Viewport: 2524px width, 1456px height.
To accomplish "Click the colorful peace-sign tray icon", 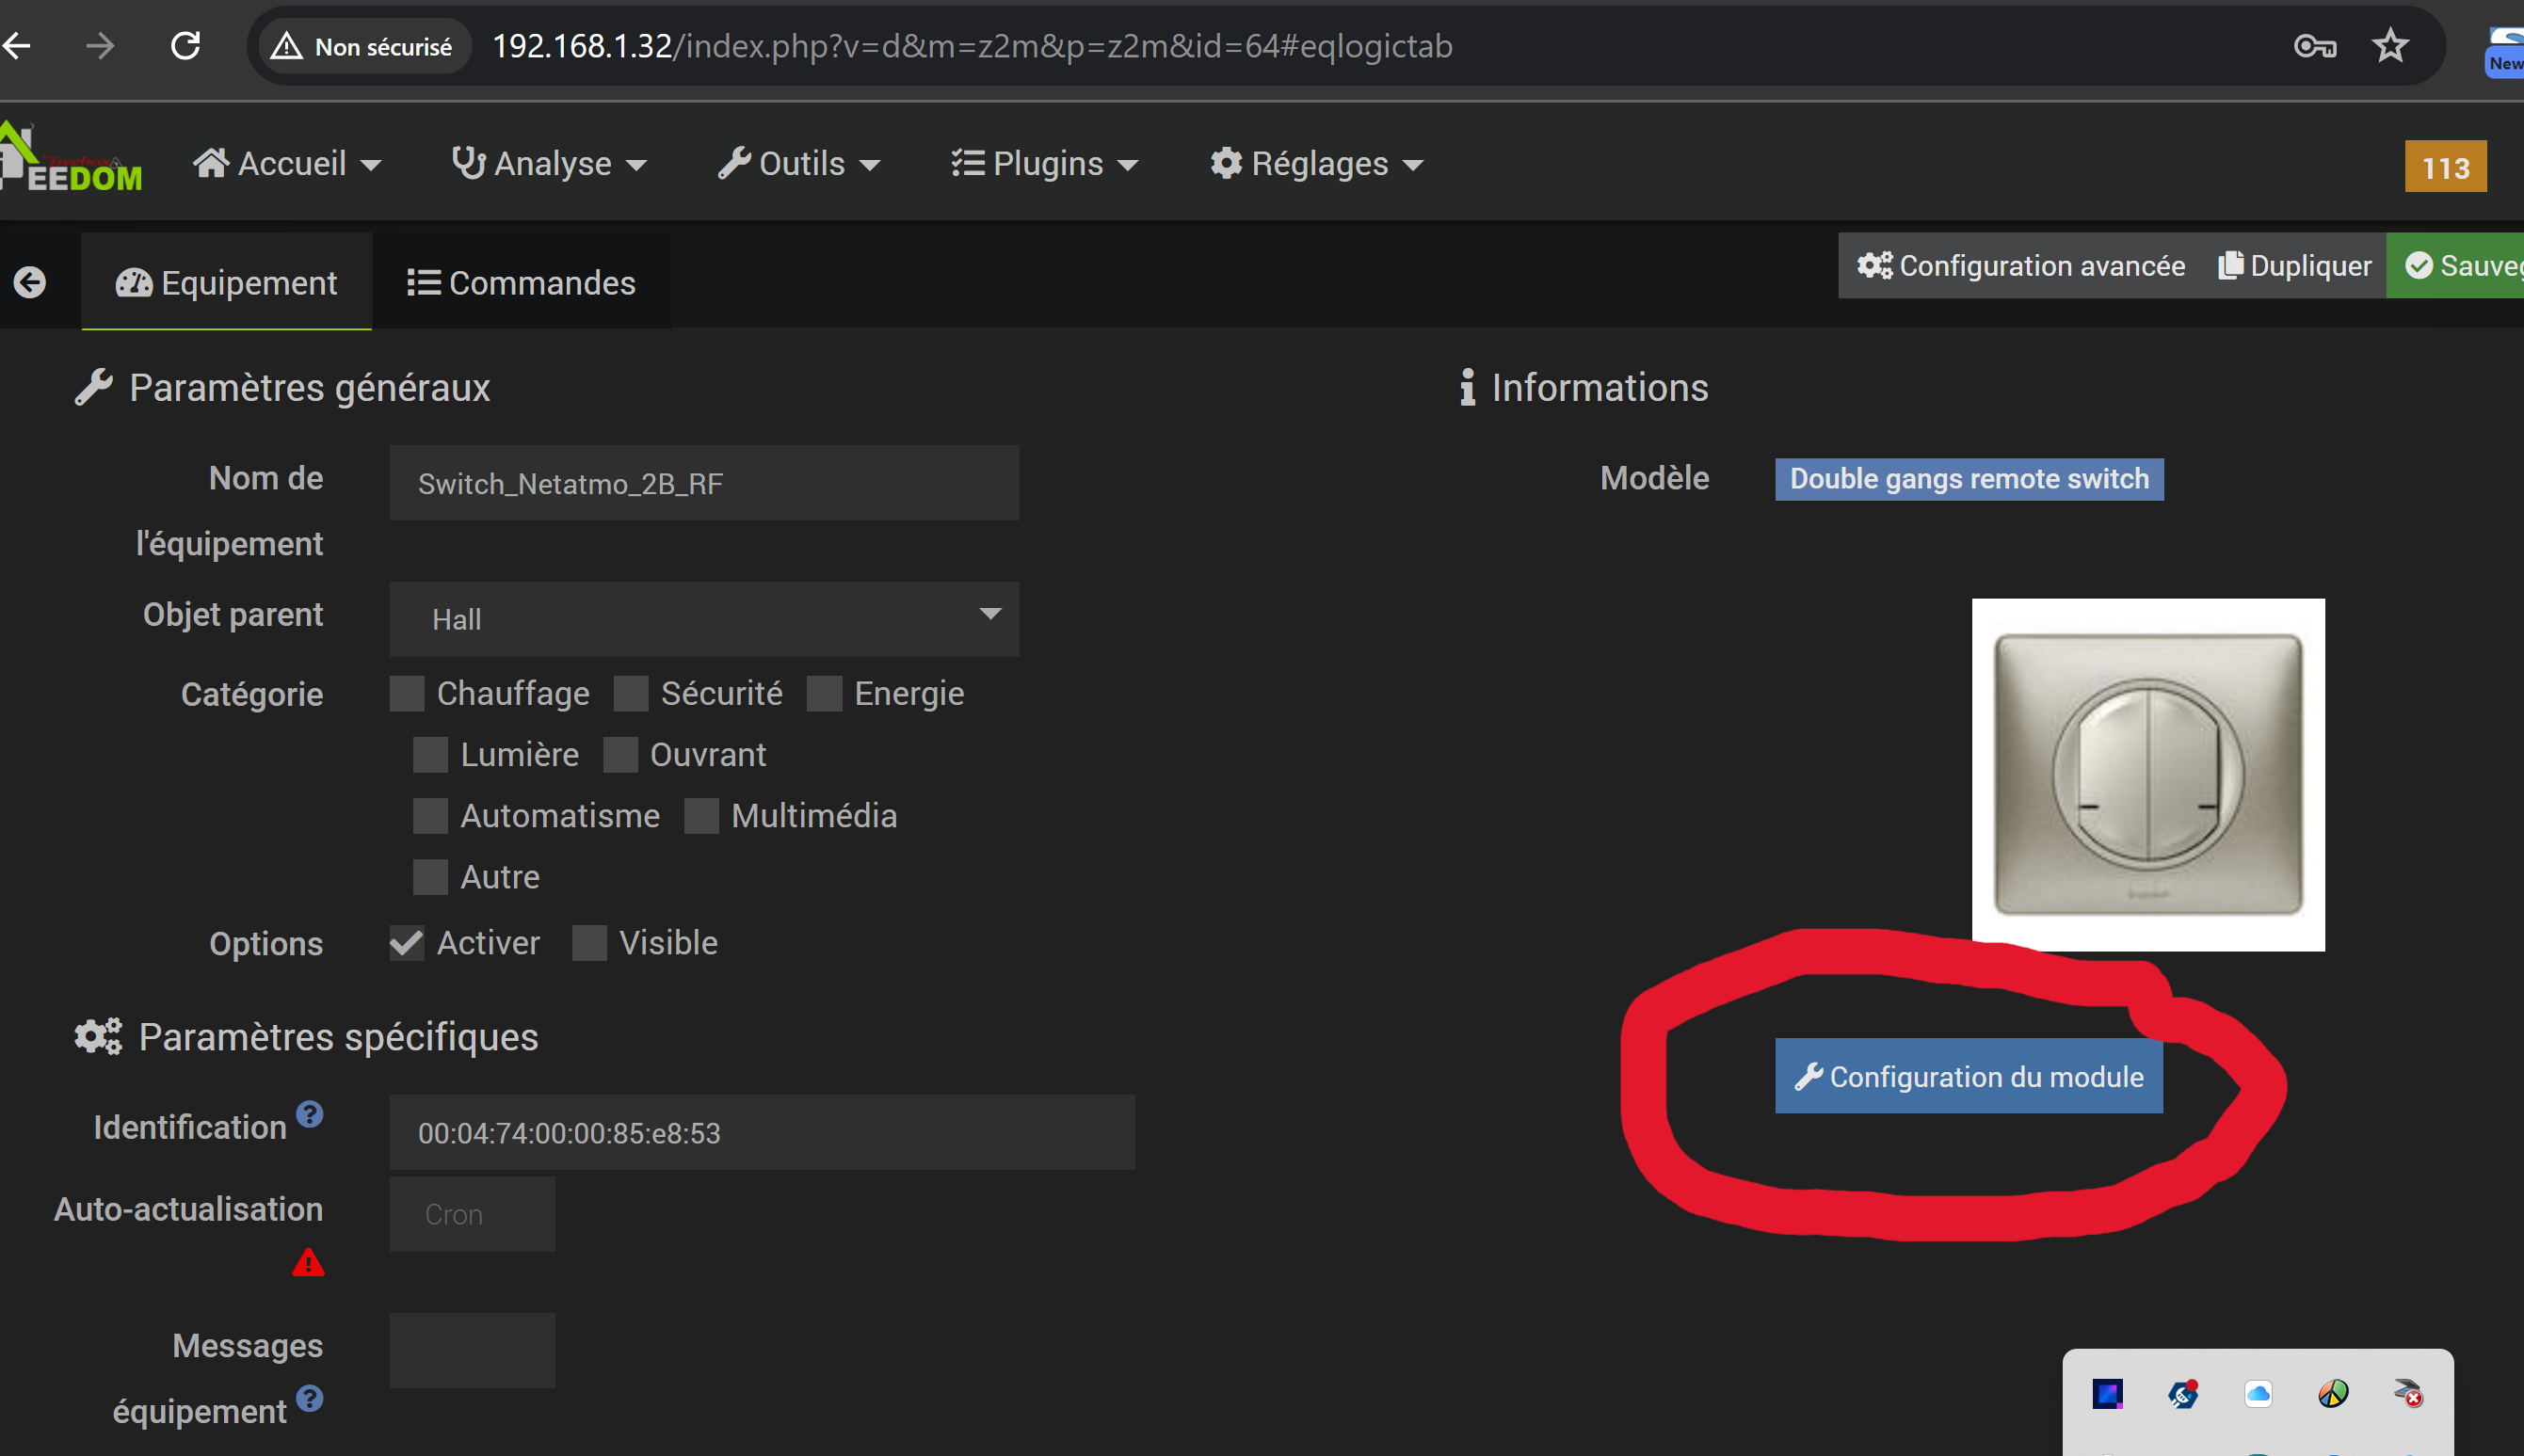I will coord(2333,1394).
